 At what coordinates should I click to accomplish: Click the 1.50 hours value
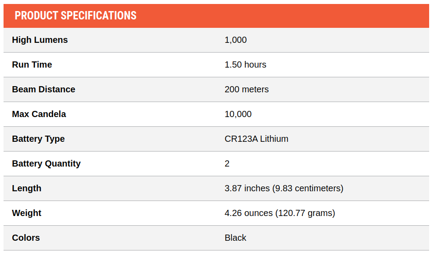245,64
